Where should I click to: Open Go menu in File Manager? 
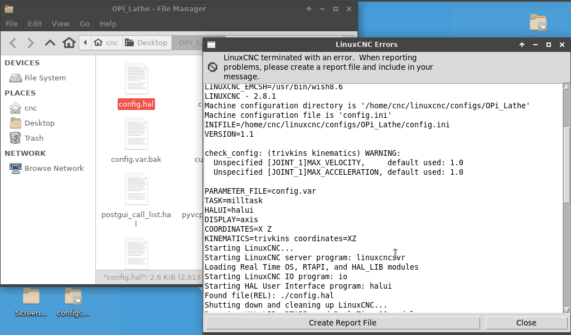pos(85,23)
